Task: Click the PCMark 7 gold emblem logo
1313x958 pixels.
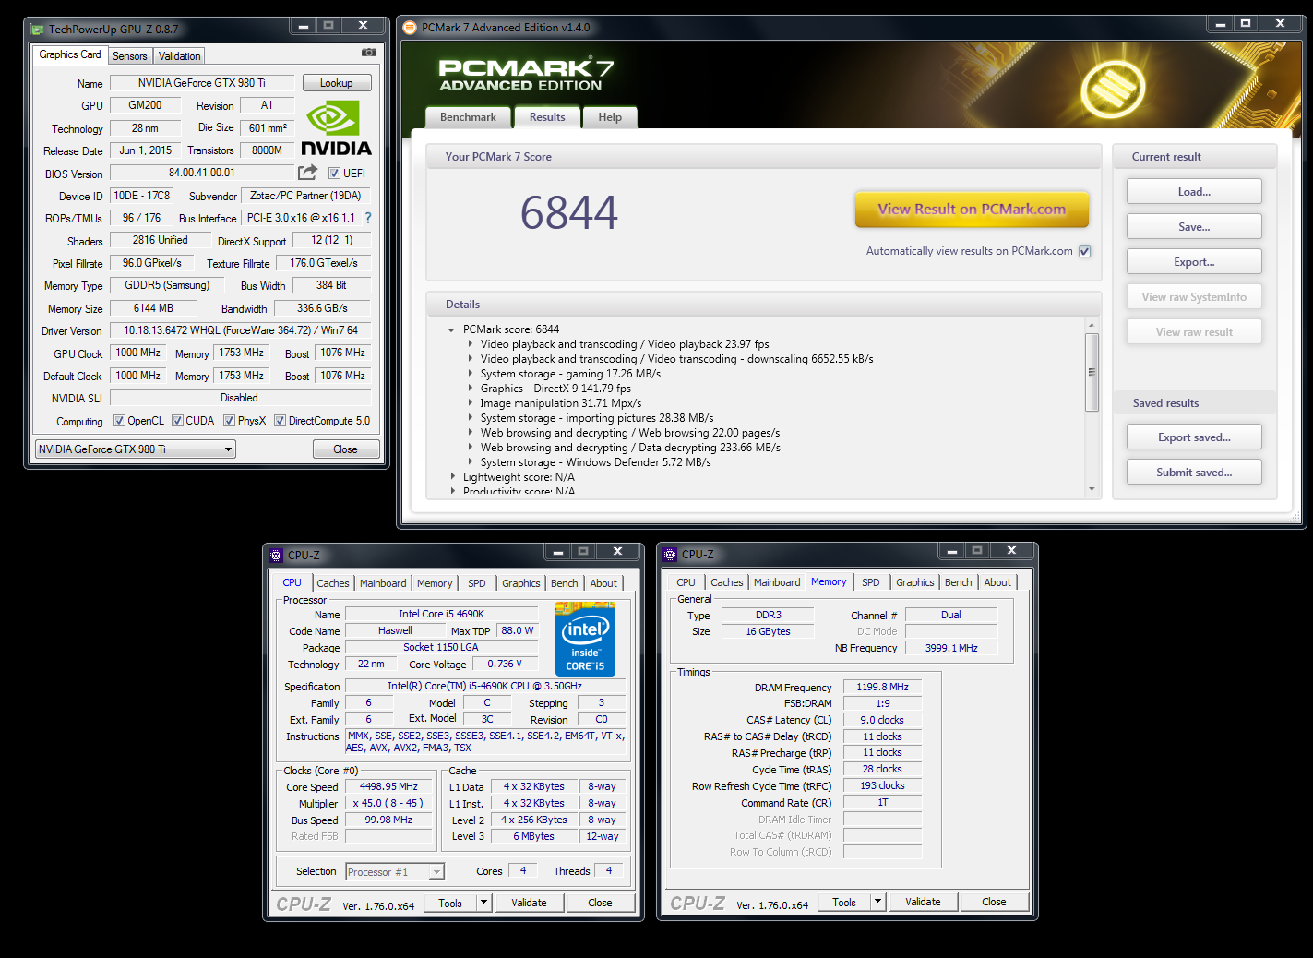Action: pos(1113,90)
